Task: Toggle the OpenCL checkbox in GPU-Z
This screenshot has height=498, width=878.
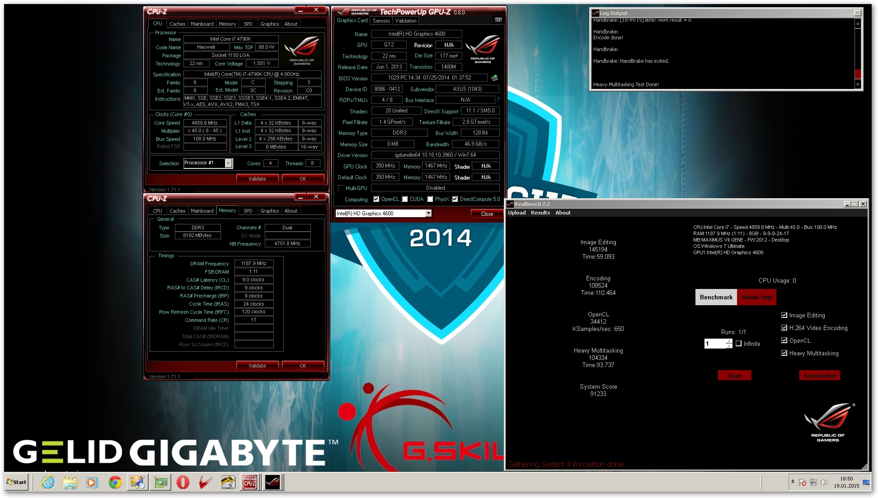Action: (376, 199)
